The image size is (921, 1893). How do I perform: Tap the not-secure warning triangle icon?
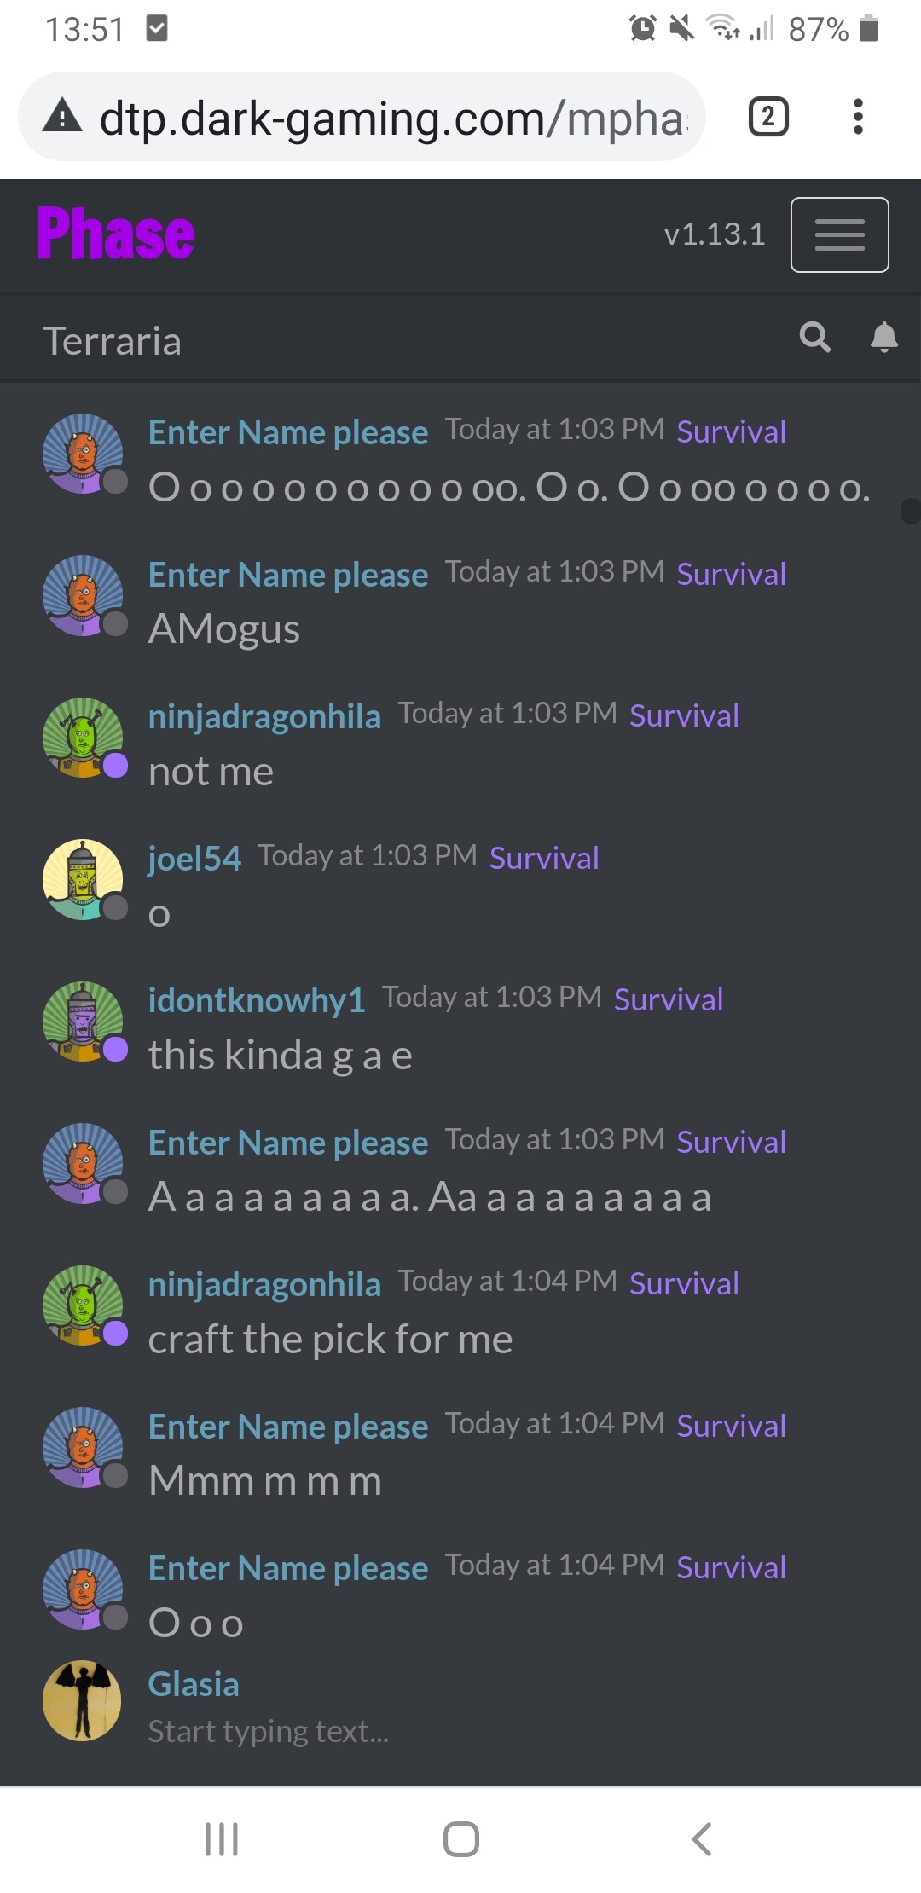[63, 116]
